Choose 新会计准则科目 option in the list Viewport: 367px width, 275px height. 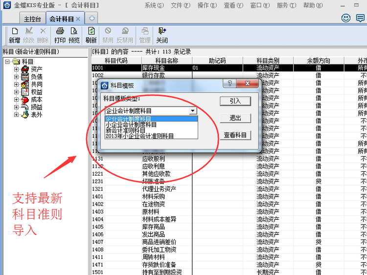click(126, 130)
